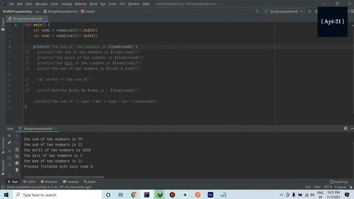Open the Structure tool window sidebar tab

[3, 145]
